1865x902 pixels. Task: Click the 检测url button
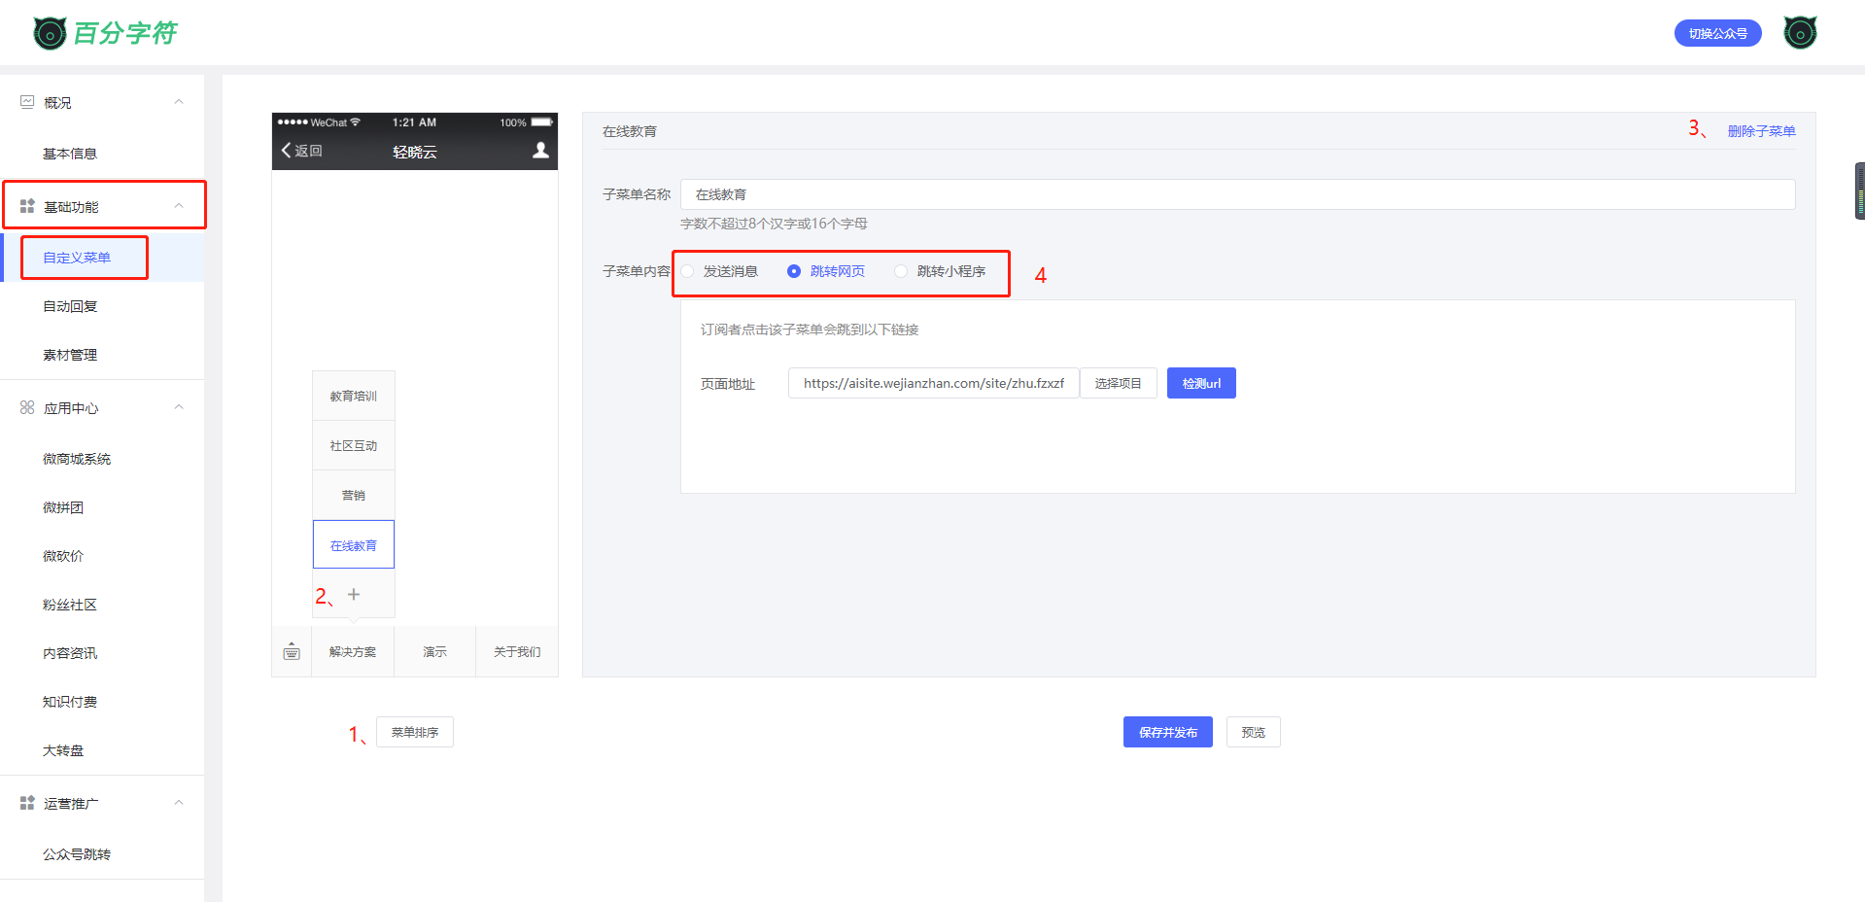[x=1201, y=383]
